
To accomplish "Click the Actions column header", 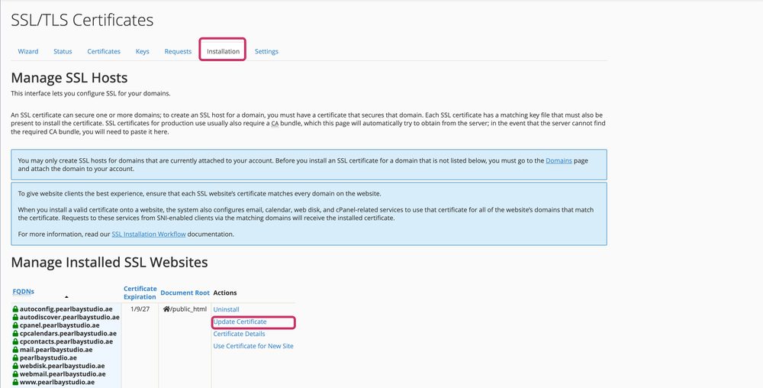I will tap(225, 293).
